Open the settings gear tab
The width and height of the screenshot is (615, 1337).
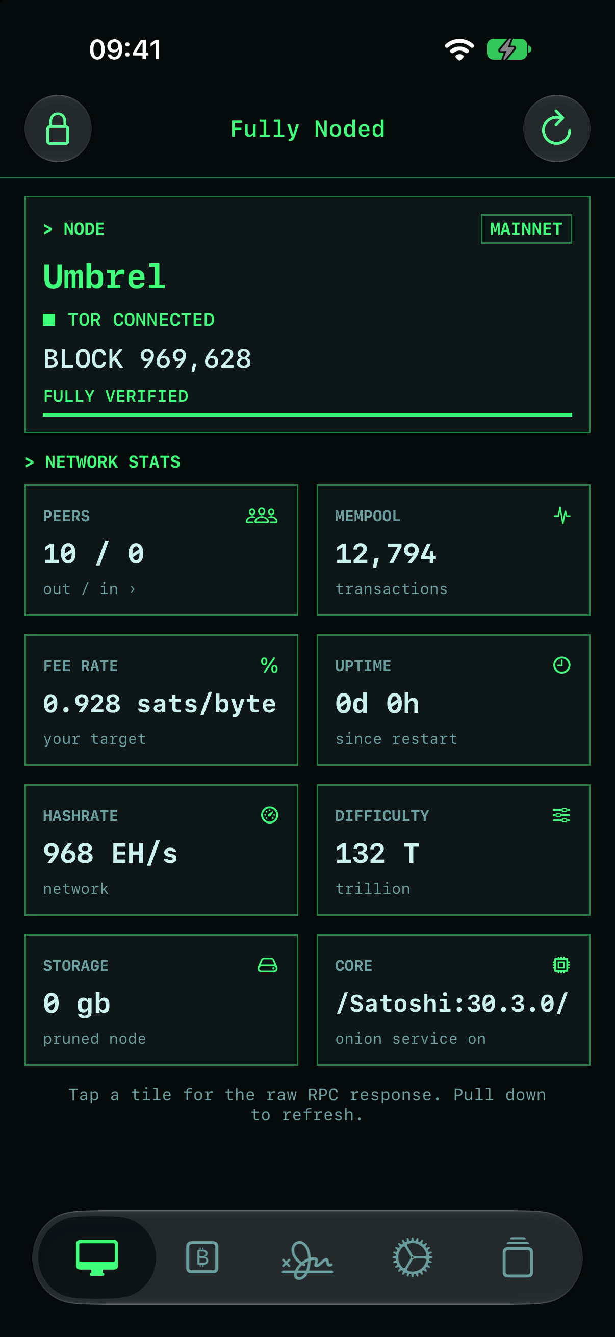click(x=413, y=1257)
